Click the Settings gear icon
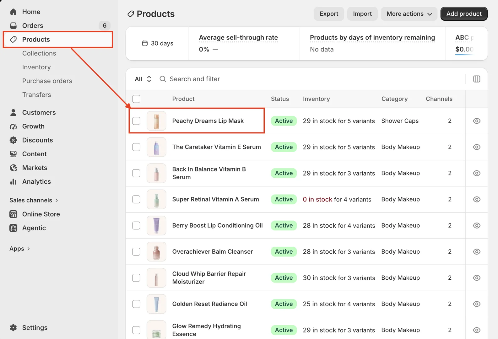Viewport: 498px width, 339px height. tap(13, 327)
